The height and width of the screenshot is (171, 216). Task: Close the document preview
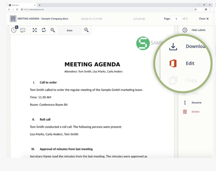[x=204, y=19]
